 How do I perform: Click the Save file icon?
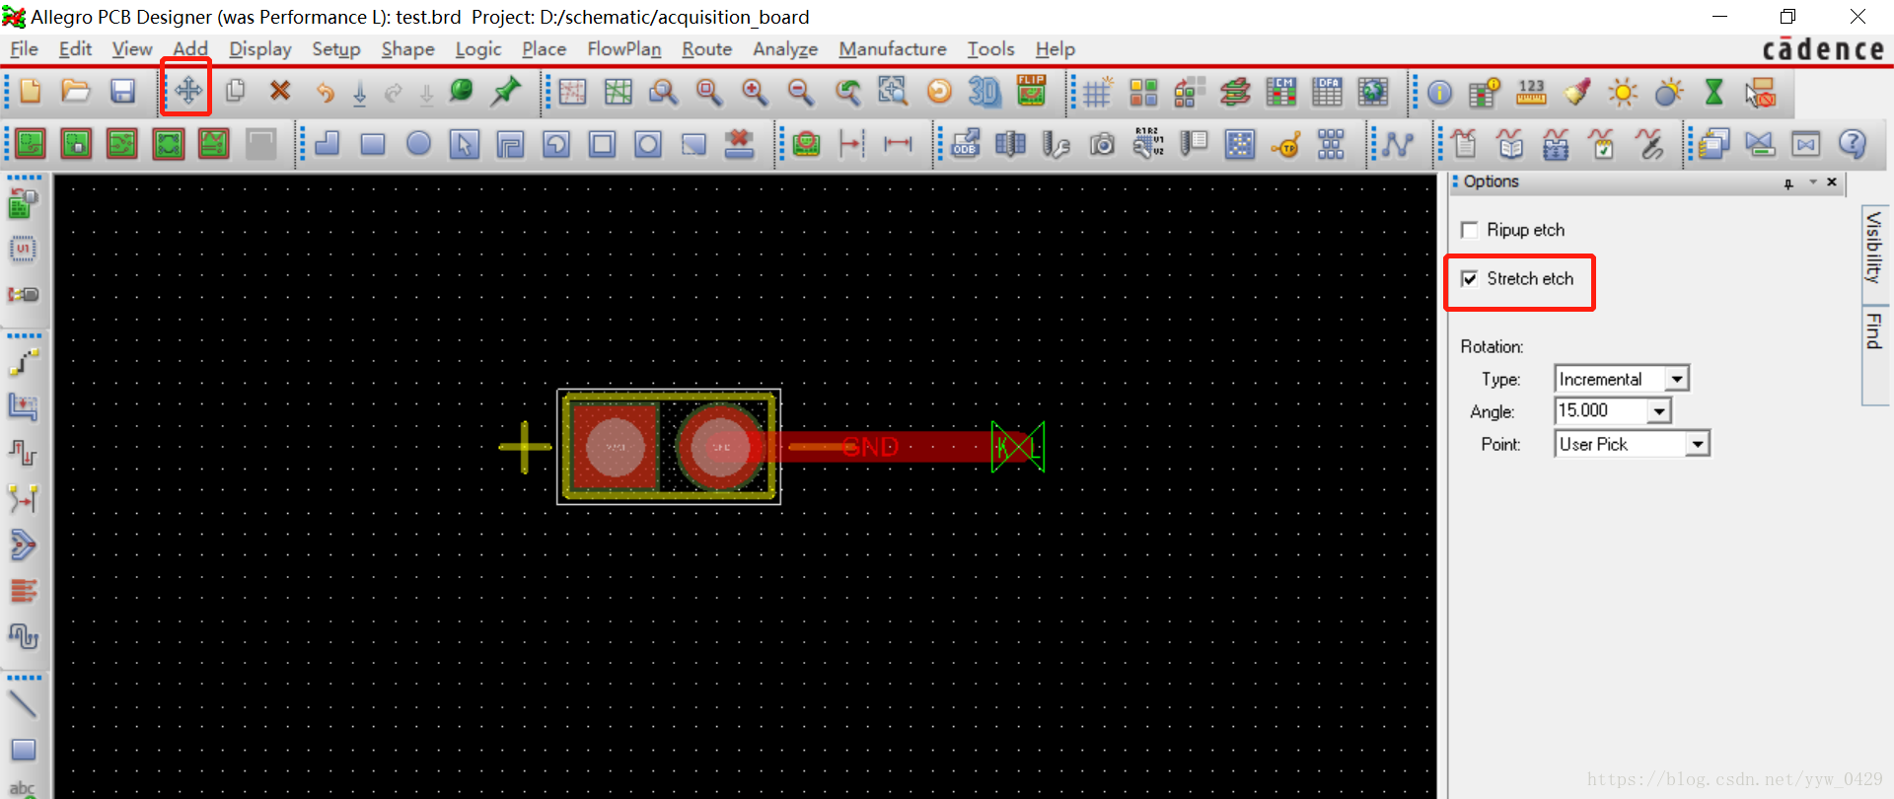click(122, 92)
